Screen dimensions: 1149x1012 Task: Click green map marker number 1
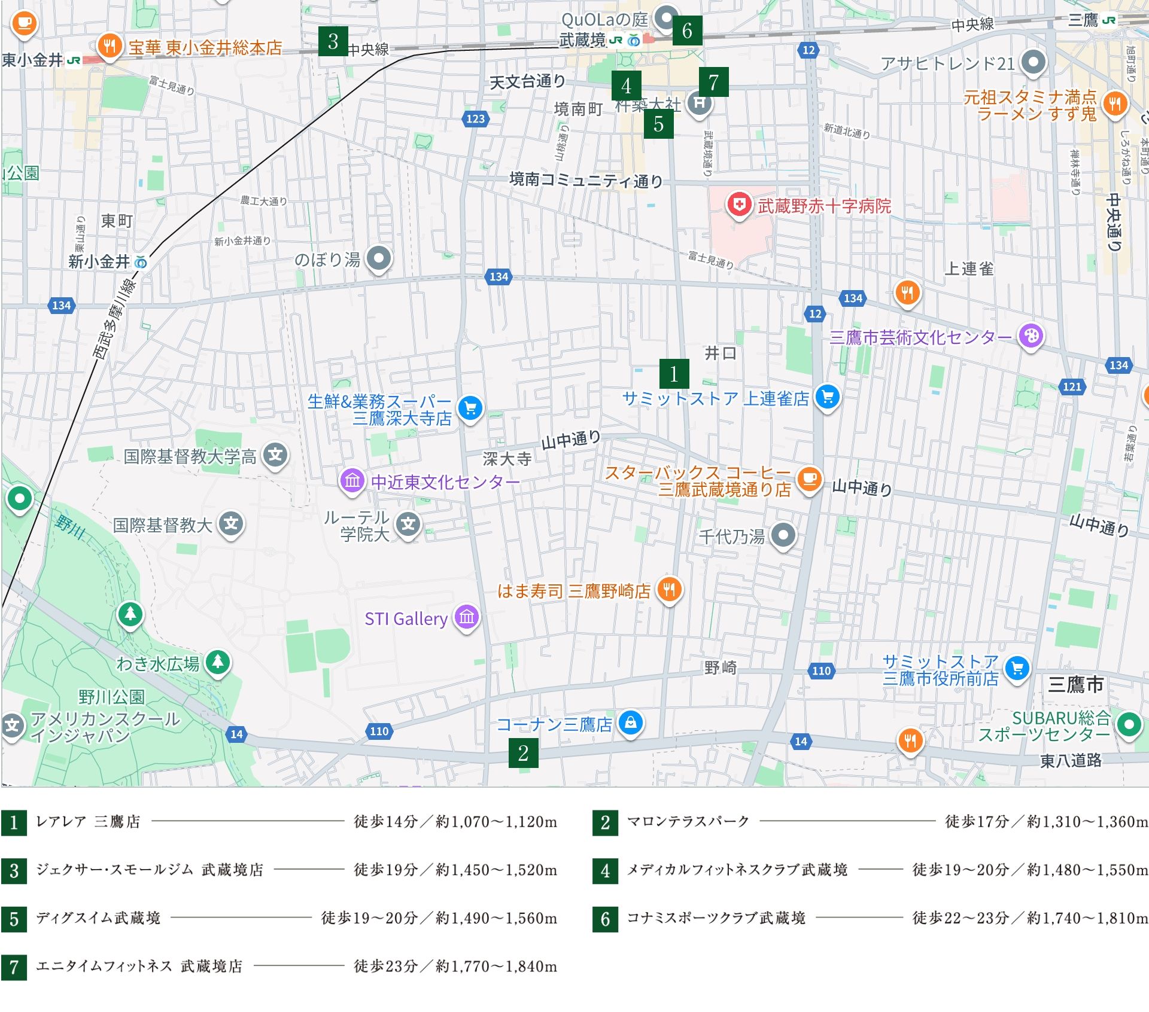point(674,374)
